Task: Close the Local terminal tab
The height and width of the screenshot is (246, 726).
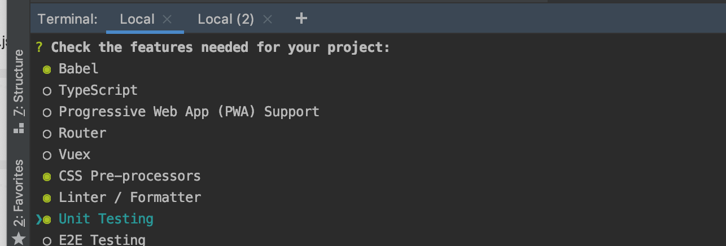Action: (167, 19)
